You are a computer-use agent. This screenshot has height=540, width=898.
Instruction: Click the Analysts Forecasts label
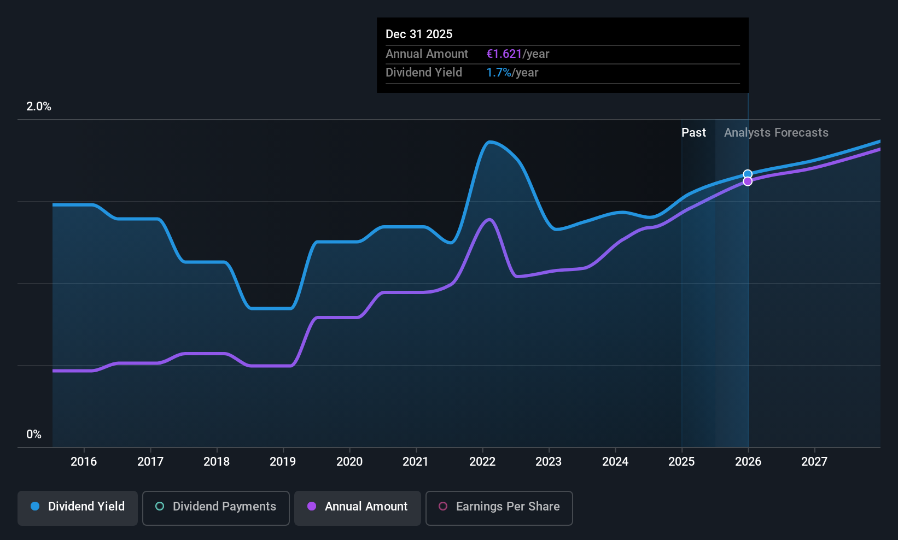(x=776, y=133)
